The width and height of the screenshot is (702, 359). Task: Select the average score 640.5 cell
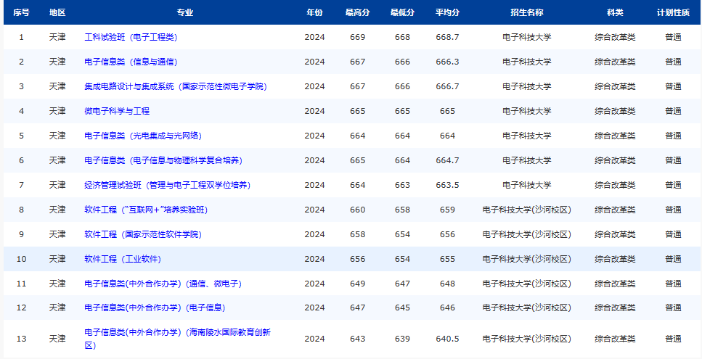[447, 339]
